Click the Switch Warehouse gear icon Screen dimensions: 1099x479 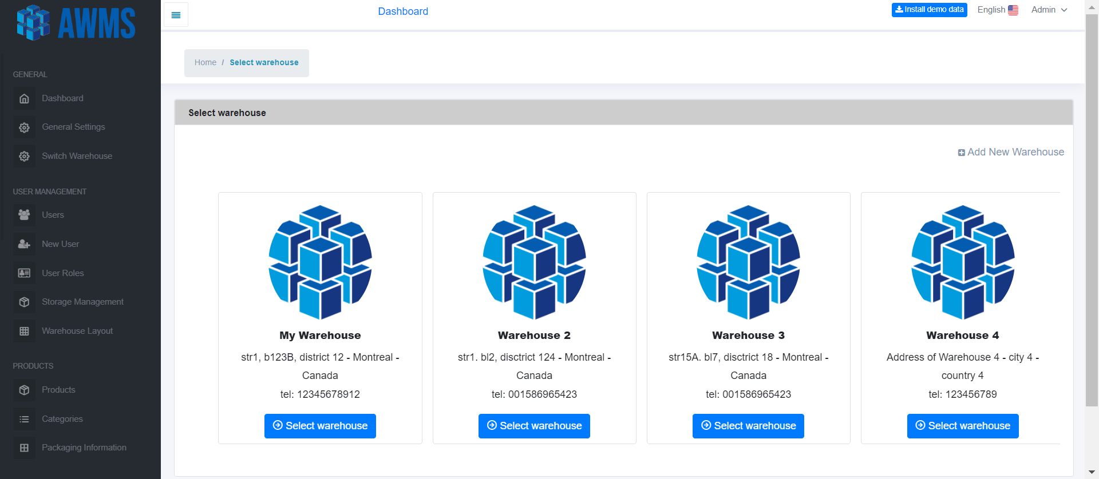click(x=24, y=156)
